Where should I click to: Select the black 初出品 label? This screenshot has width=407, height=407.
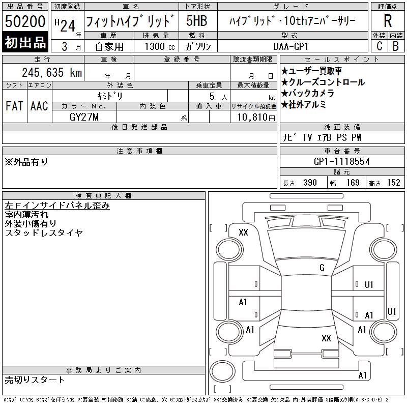[25, 42]
